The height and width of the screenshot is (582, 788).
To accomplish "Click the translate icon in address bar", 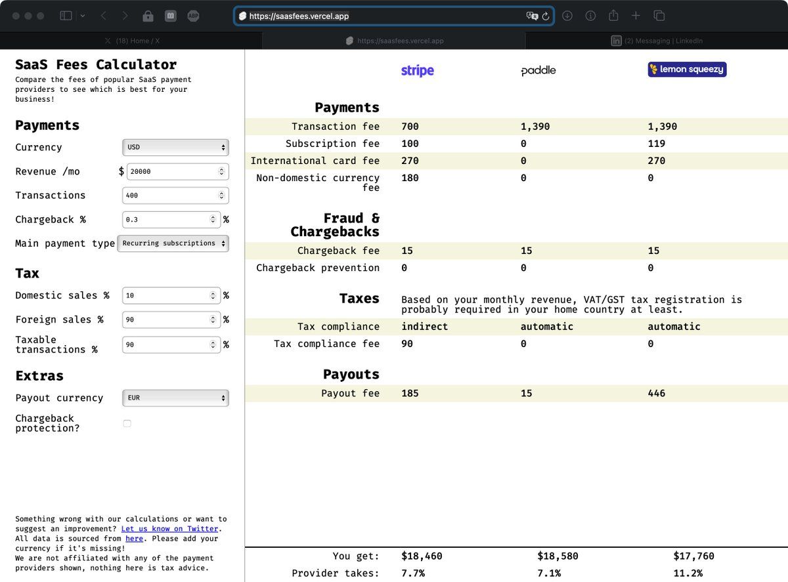I will point(531,16).
